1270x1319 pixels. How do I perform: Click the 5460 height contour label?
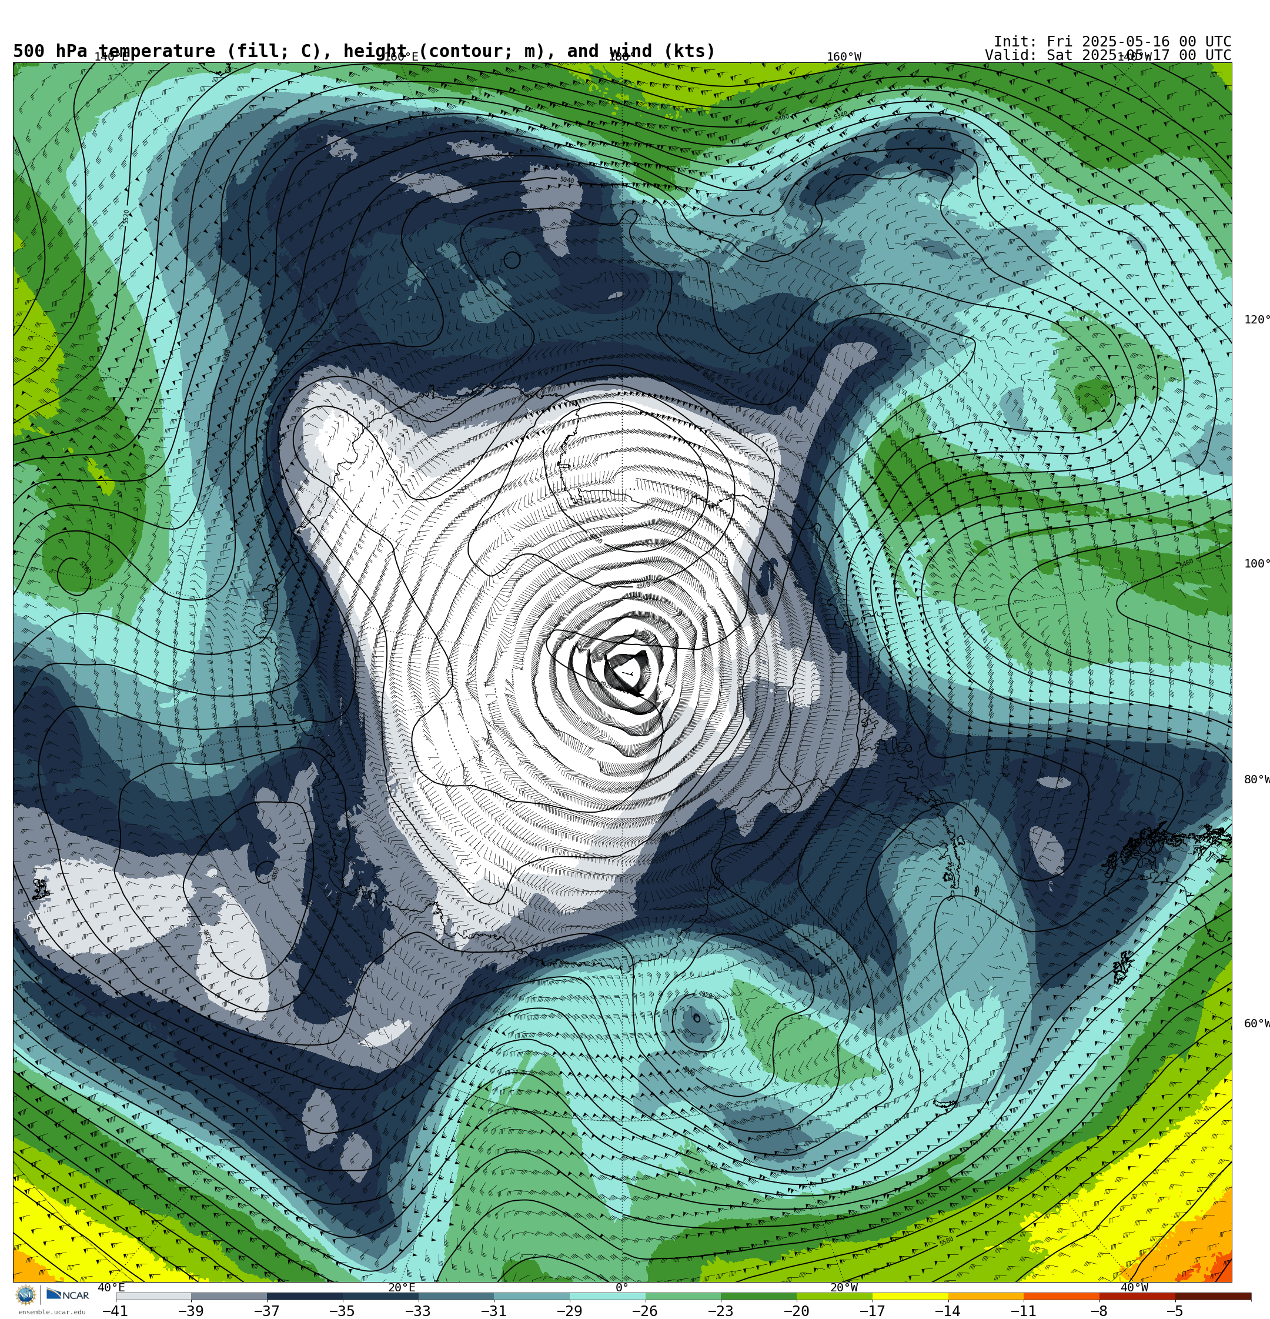(1186, 563)
